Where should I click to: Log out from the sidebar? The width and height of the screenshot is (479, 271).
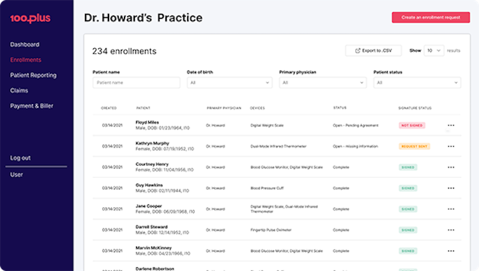point(20,158)
